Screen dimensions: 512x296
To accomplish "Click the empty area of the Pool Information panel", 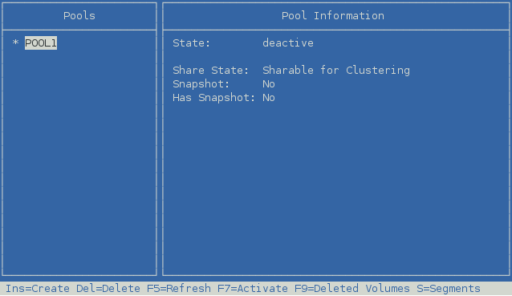I will point(336,189).
